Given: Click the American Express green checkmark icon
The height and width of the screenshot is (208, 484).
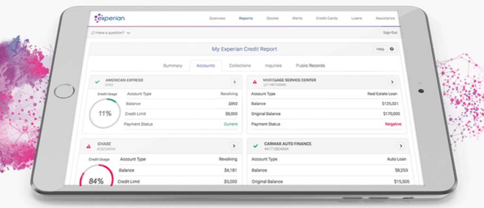Looking at the screenshot, I should pos(97,82).
